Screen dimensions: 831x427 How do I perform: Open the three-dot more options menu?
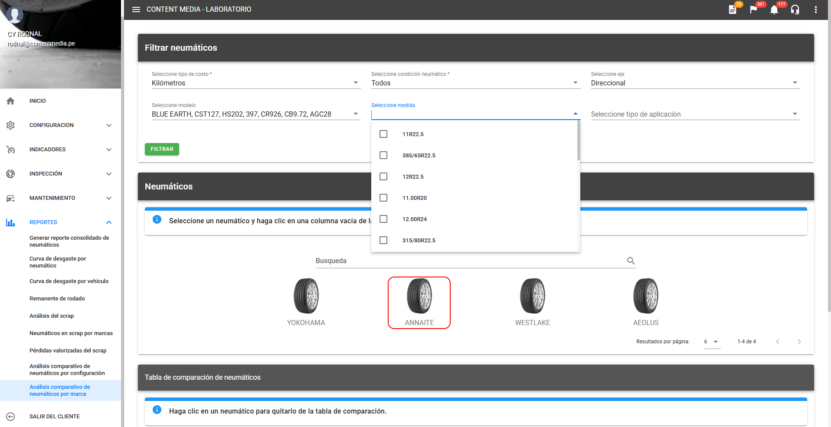(816, 10)
